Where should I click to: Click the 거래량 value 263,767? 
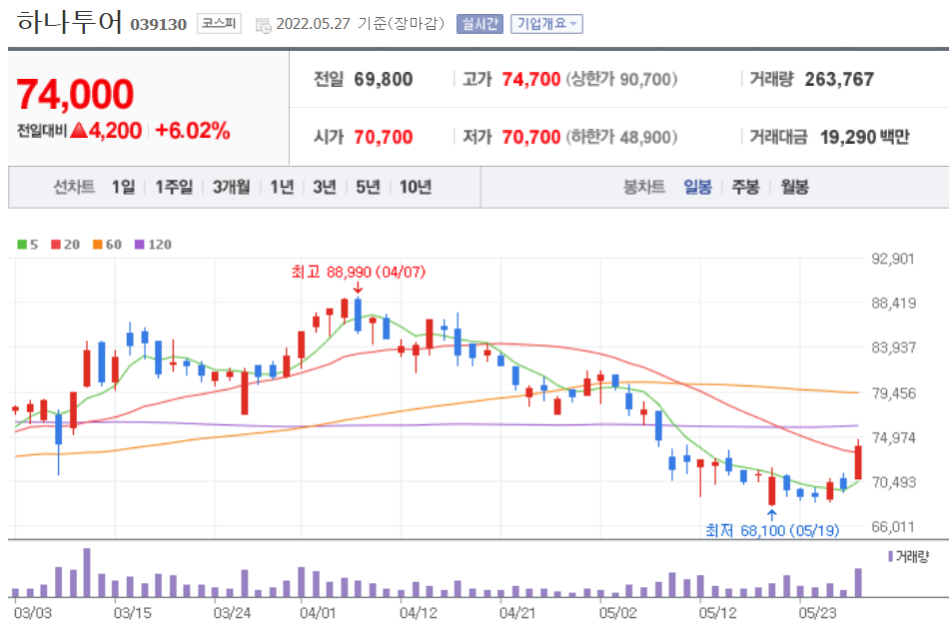[839, 79]
